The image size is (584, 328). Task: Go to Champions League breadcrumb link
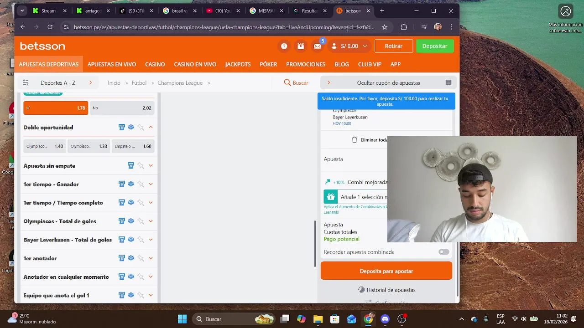(x=180, y=82)
